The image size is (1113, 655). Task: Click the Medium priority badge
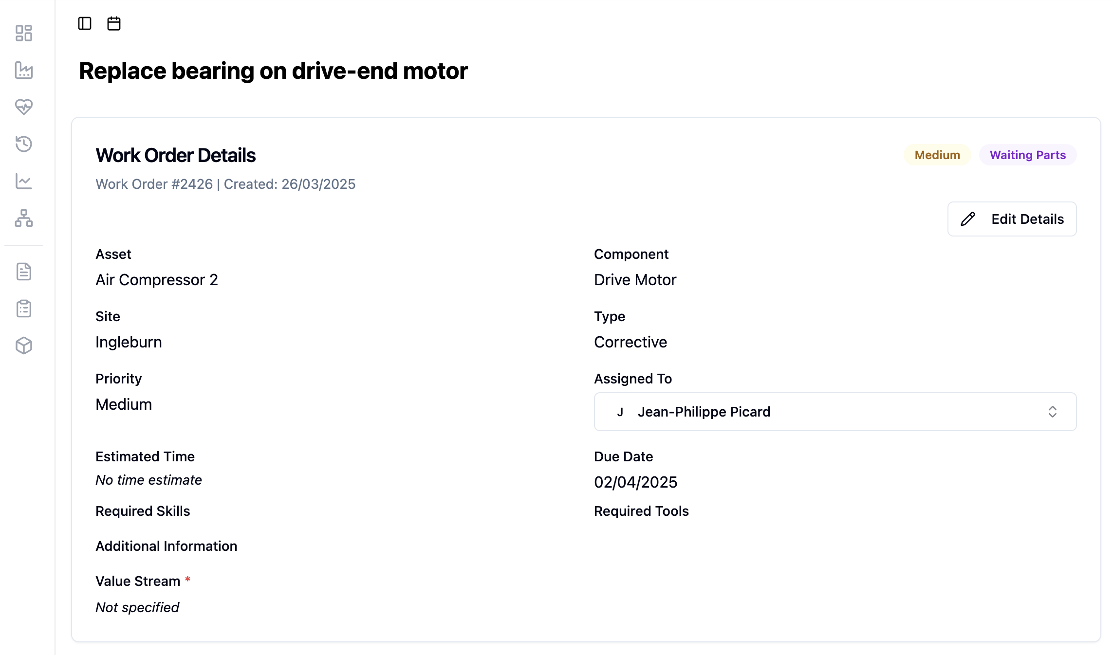[x=937, y=155]
